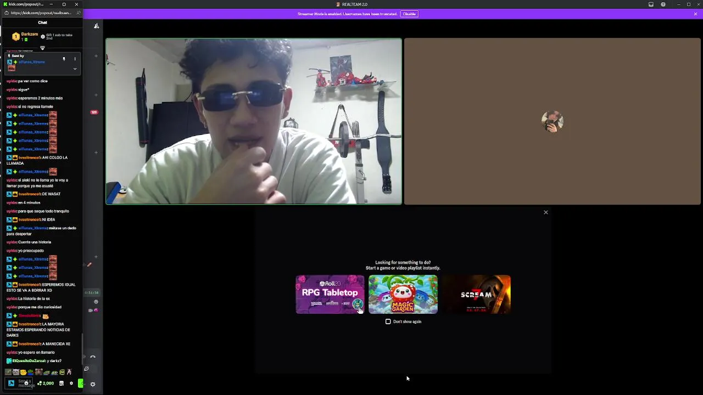The width and height of the screenshot is (703, 395).
Task: Click message 'métase un dedo para despertar'
Action: click(41, 231)
